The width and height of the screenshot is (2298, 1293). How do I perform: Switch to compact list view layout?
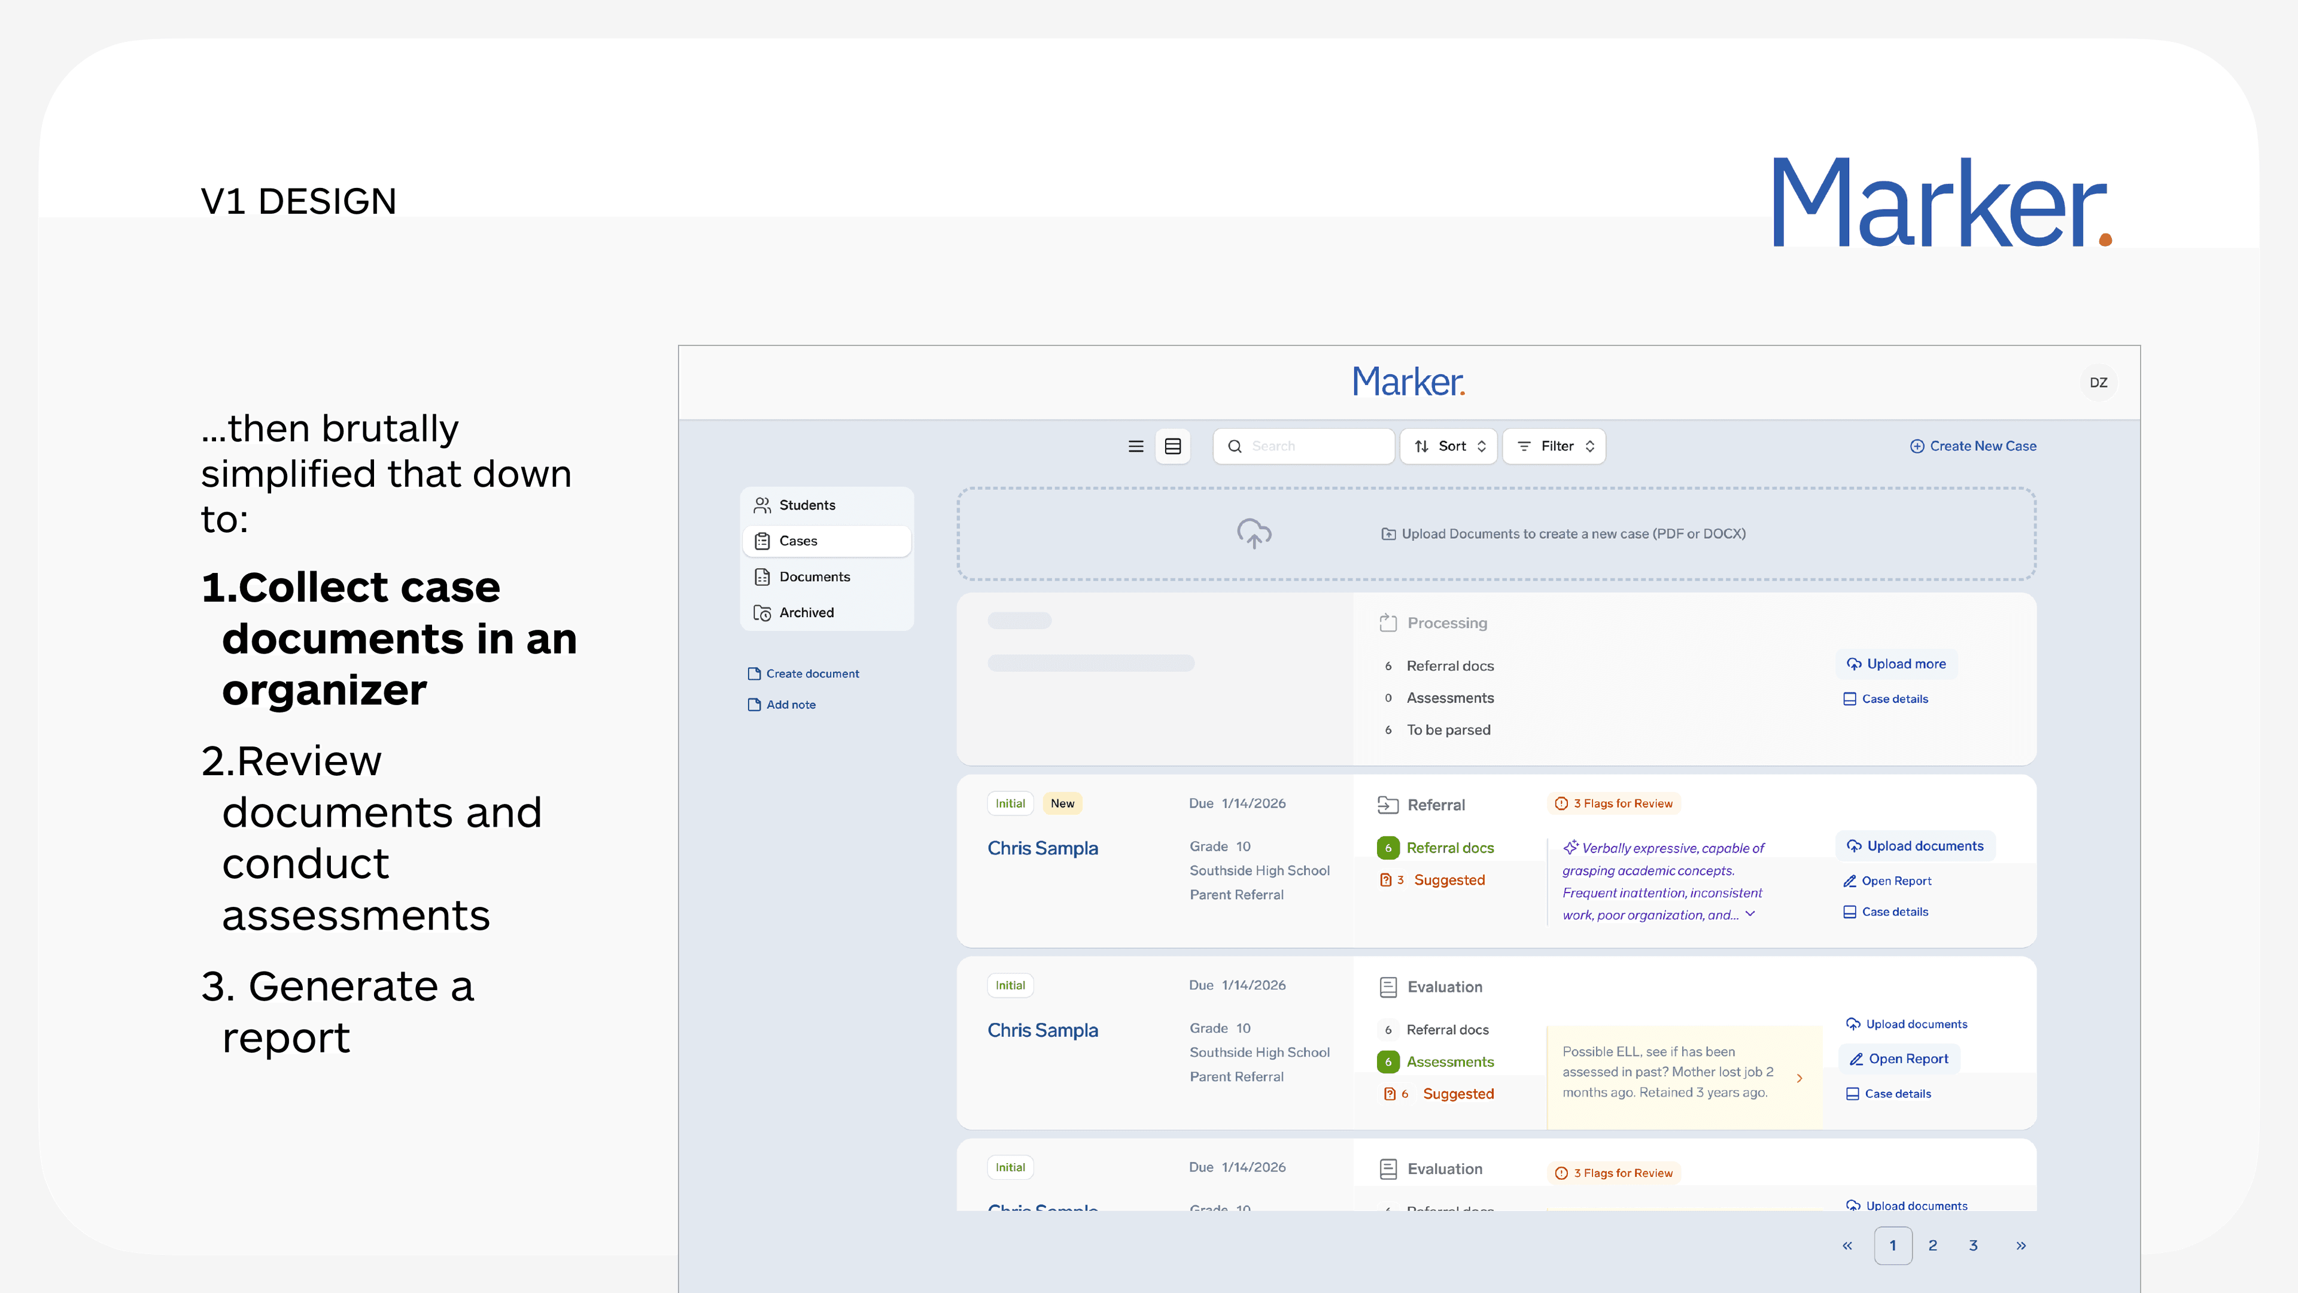pyautogui.click(x=1135, y=446)
